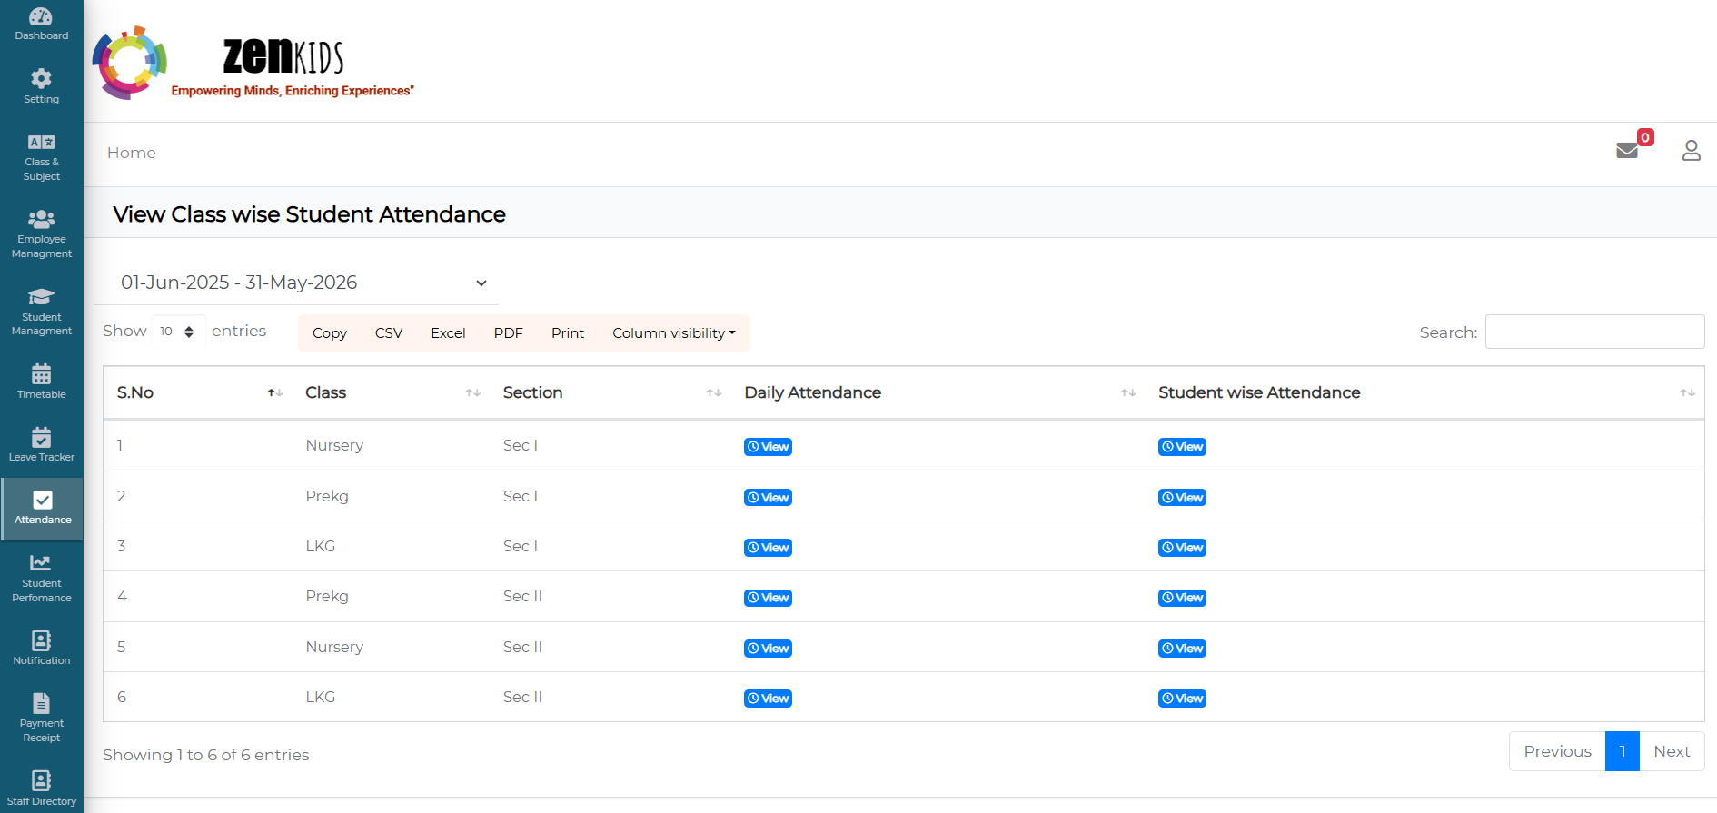
Task: Sort table by Section column
Action: (610, 392)
